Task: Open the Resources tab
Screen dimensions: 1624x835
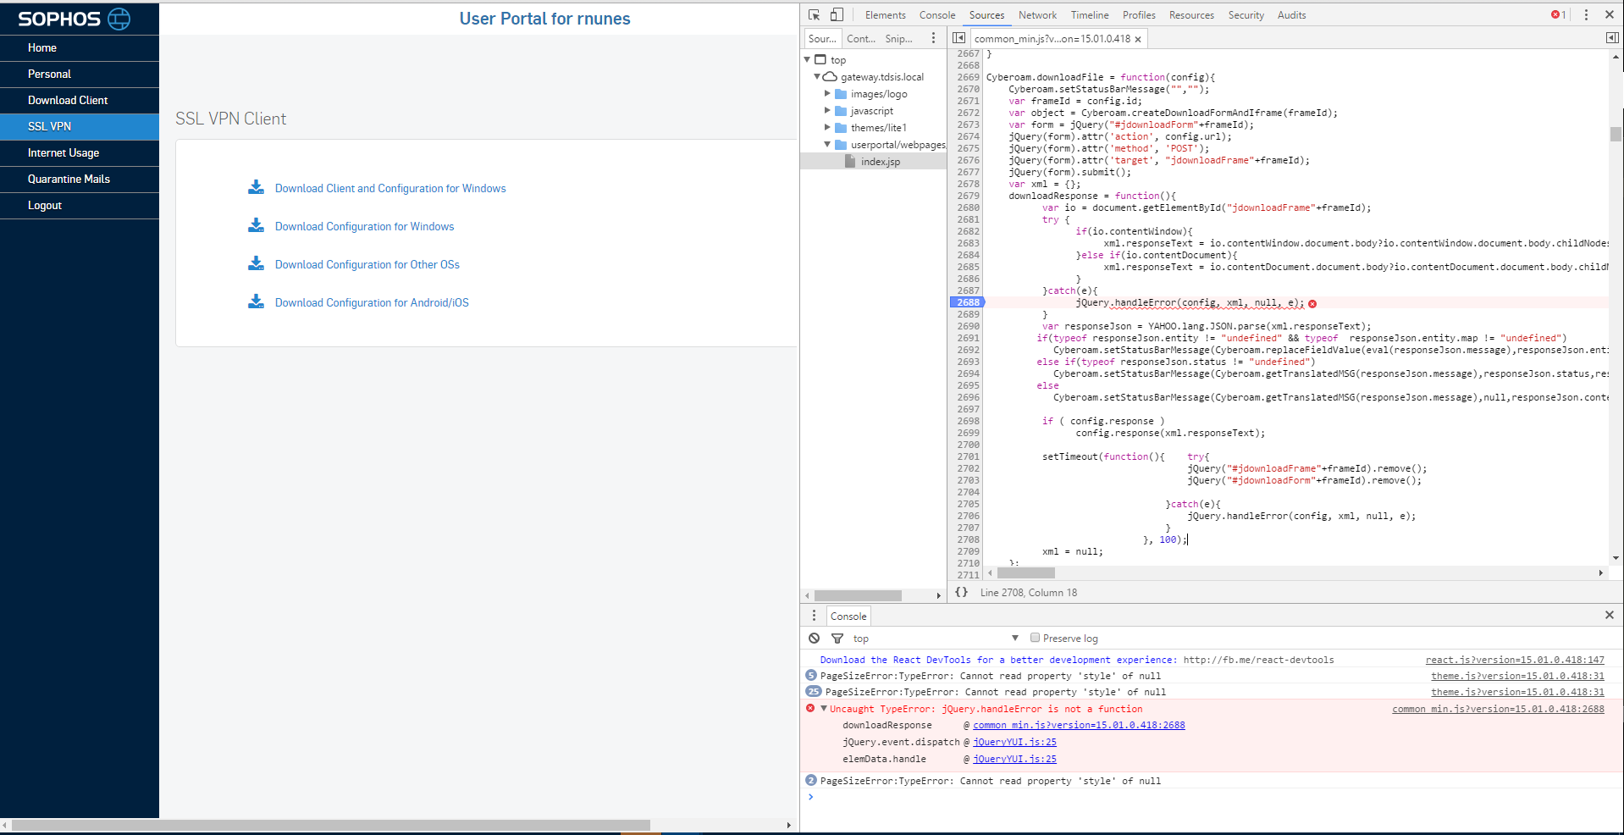Action: 1191,15
